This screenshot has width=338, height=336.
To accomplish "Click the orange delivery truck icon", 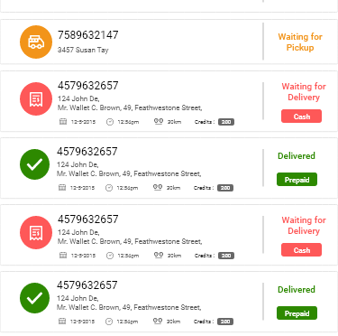I will click(x=36, y=42).
